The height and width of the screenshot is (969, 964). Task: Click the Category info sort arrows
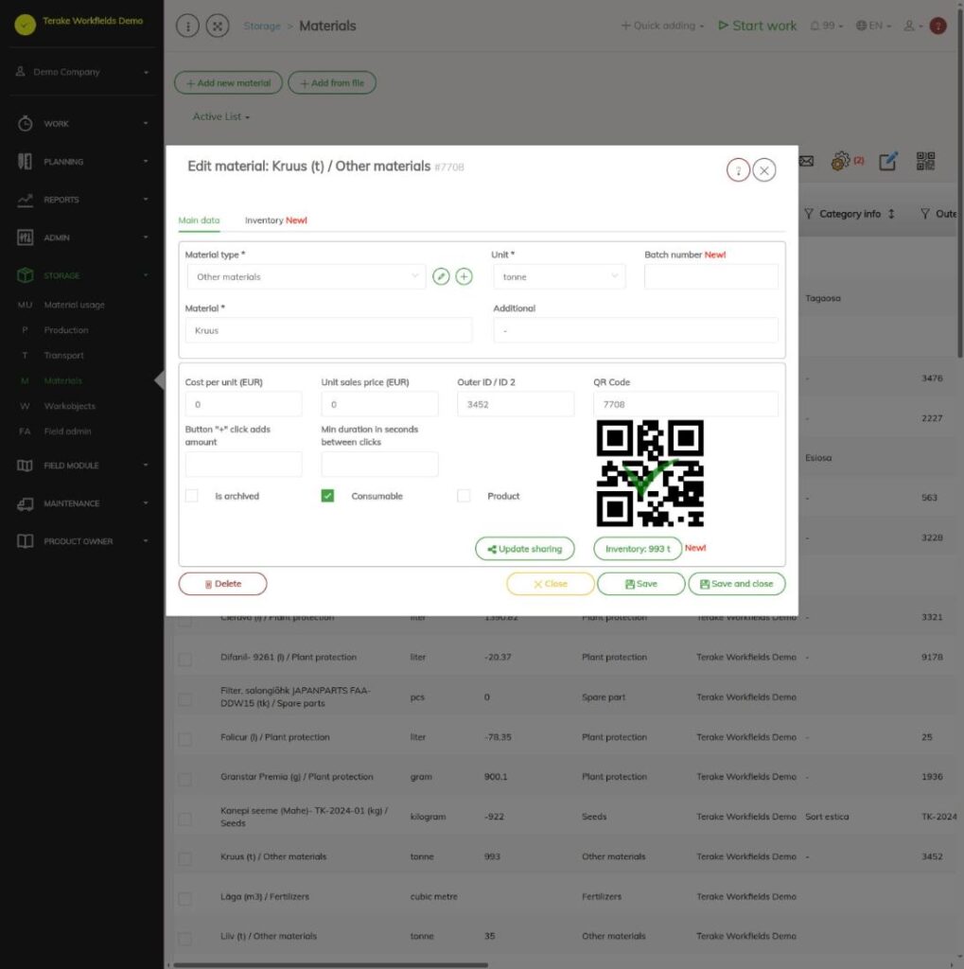[x=891, y=214]
